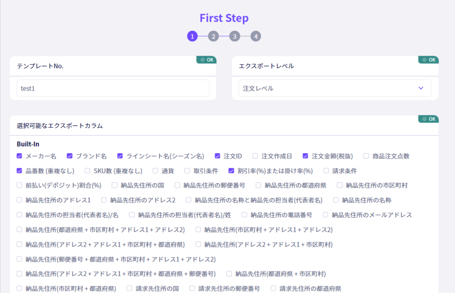Select the 通貨 checkbox

click(x=155, y=171)
